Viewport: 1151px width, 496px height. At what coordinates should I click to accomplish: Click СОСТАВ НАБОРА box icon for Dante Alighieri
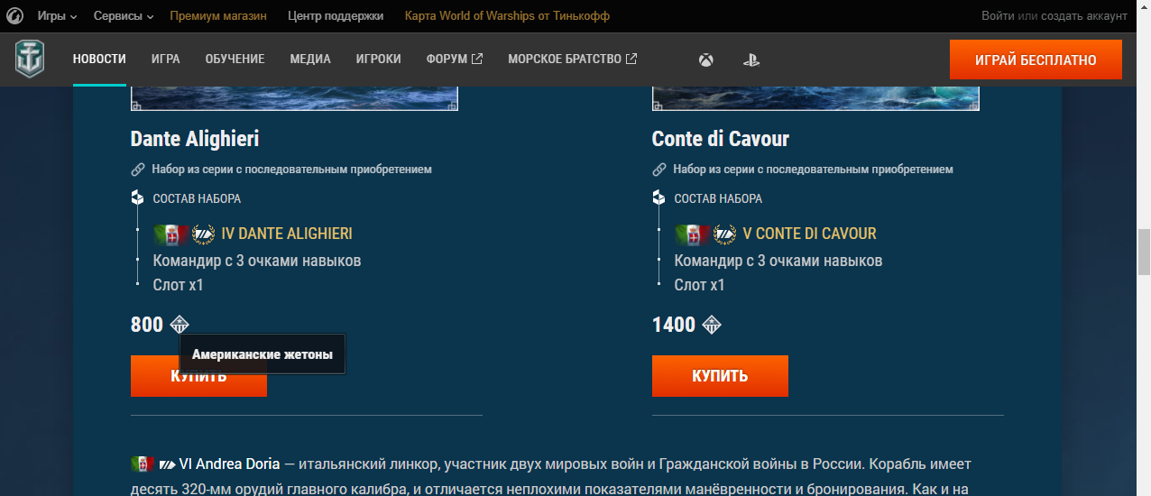click(x=137, y=198)
